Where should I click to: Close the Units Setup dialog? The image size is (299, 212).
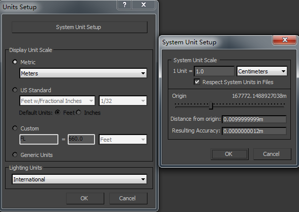coord(143,5)
